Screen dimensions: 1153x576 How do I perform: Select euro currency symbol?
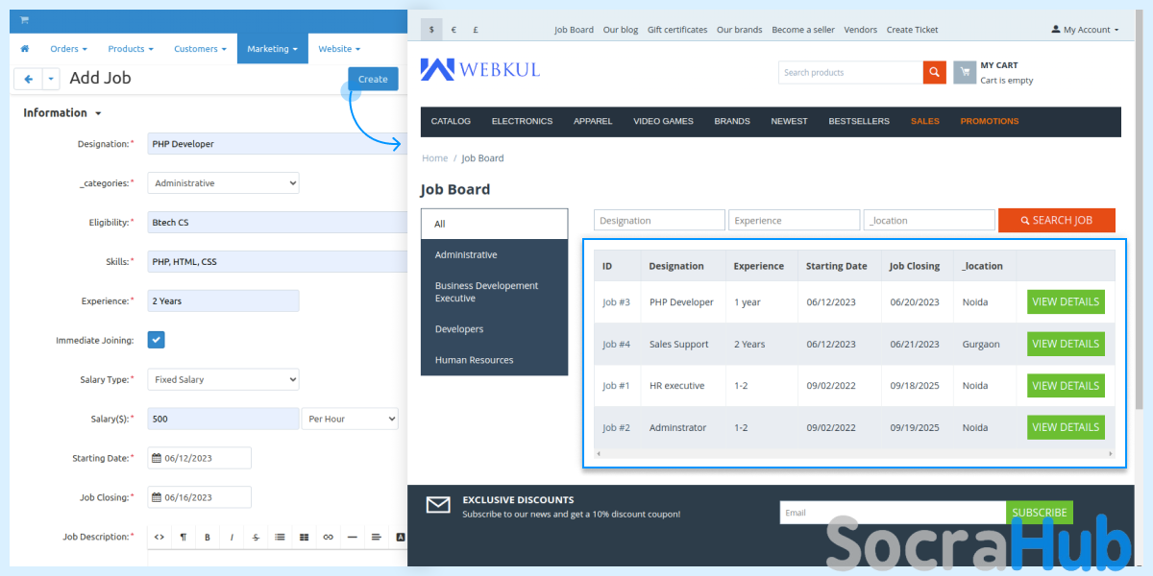(x=454, y=30)
